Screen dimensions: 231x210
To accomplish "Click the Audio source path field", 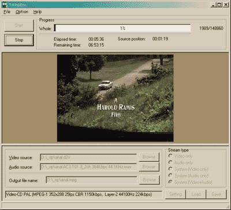I will coord(88,167).
